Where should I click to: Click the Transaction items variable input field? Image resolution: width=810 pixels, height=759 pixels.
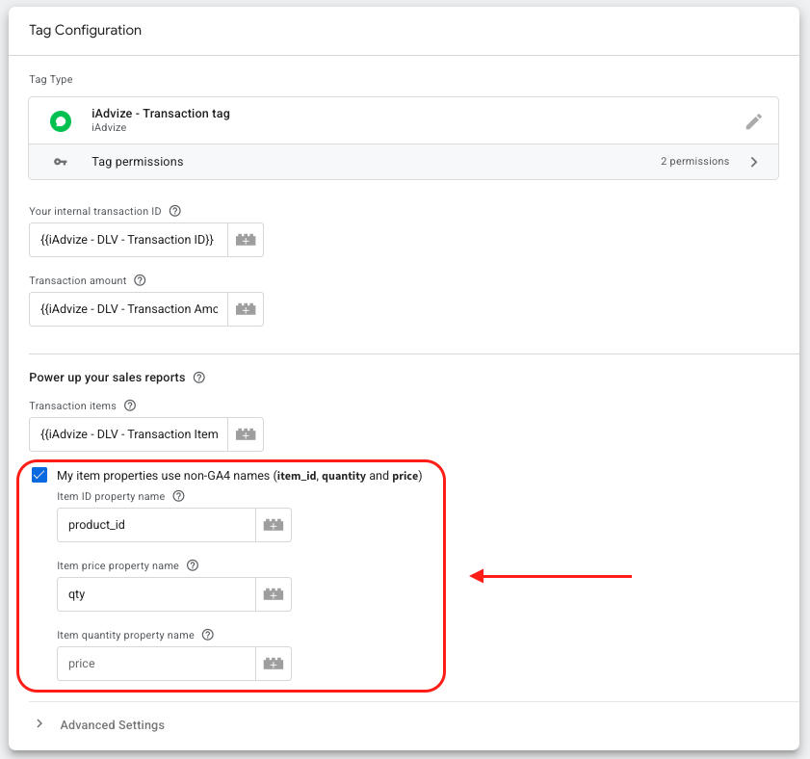tap(128, 434)
